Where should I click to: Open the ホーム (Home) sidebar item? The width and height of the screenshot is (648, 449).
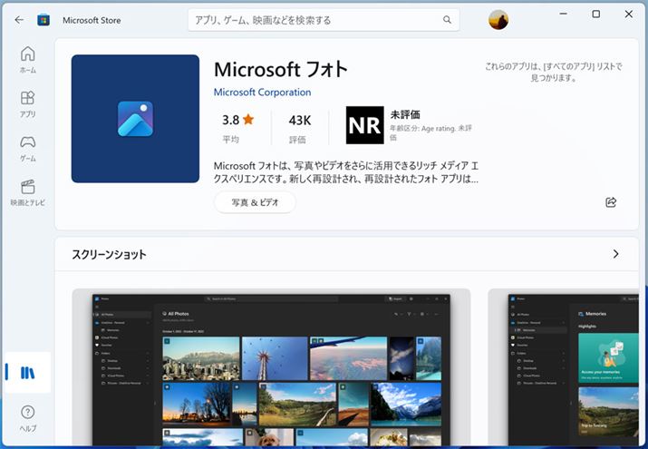click(x=28, y=60)
